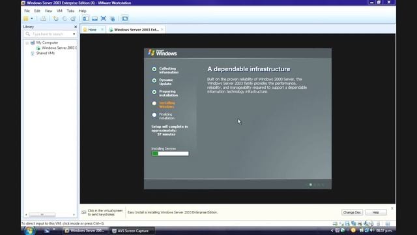
Task: Click the keyboard icon in message bar
Action: pyautogui.click(x=84, y=212)
